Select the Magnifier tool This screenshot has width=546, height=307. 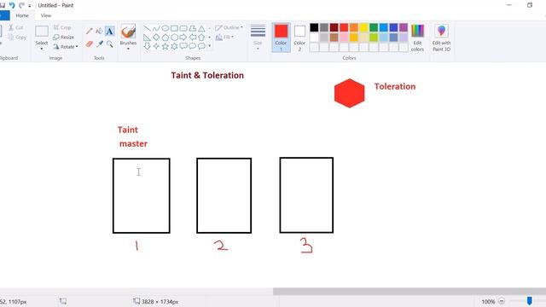pos(110,43)
